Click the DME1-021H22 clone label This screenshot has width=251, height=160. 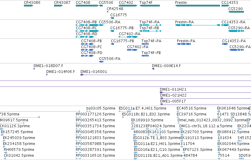click(x=173, y=95)
